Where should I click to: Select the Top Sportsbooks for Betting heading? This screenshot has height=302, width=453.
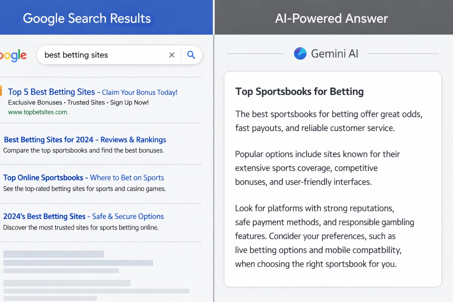[299, 91]
